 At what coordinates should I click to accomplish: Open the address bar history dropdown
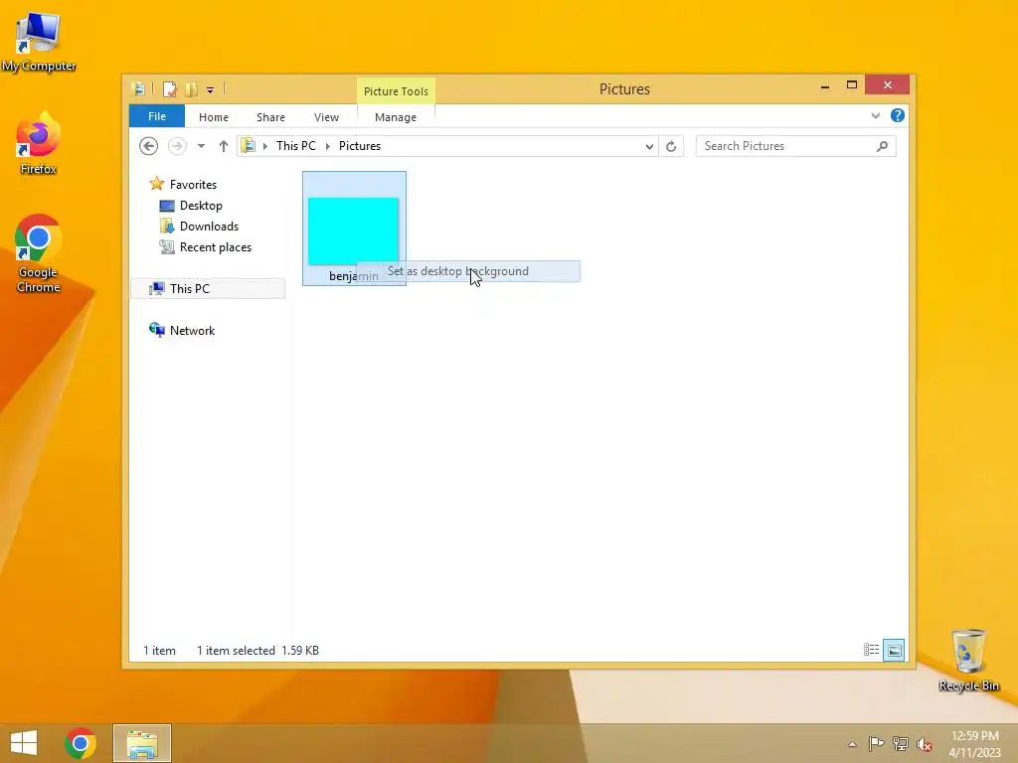[649, 146]
